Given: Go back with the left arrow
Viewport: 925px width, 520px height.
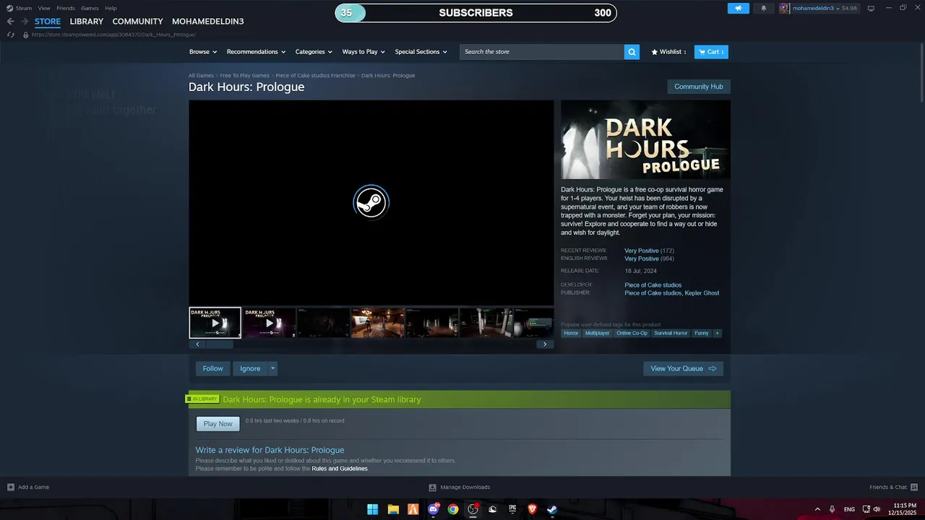Looking at the screenshot, I should 10,22.
